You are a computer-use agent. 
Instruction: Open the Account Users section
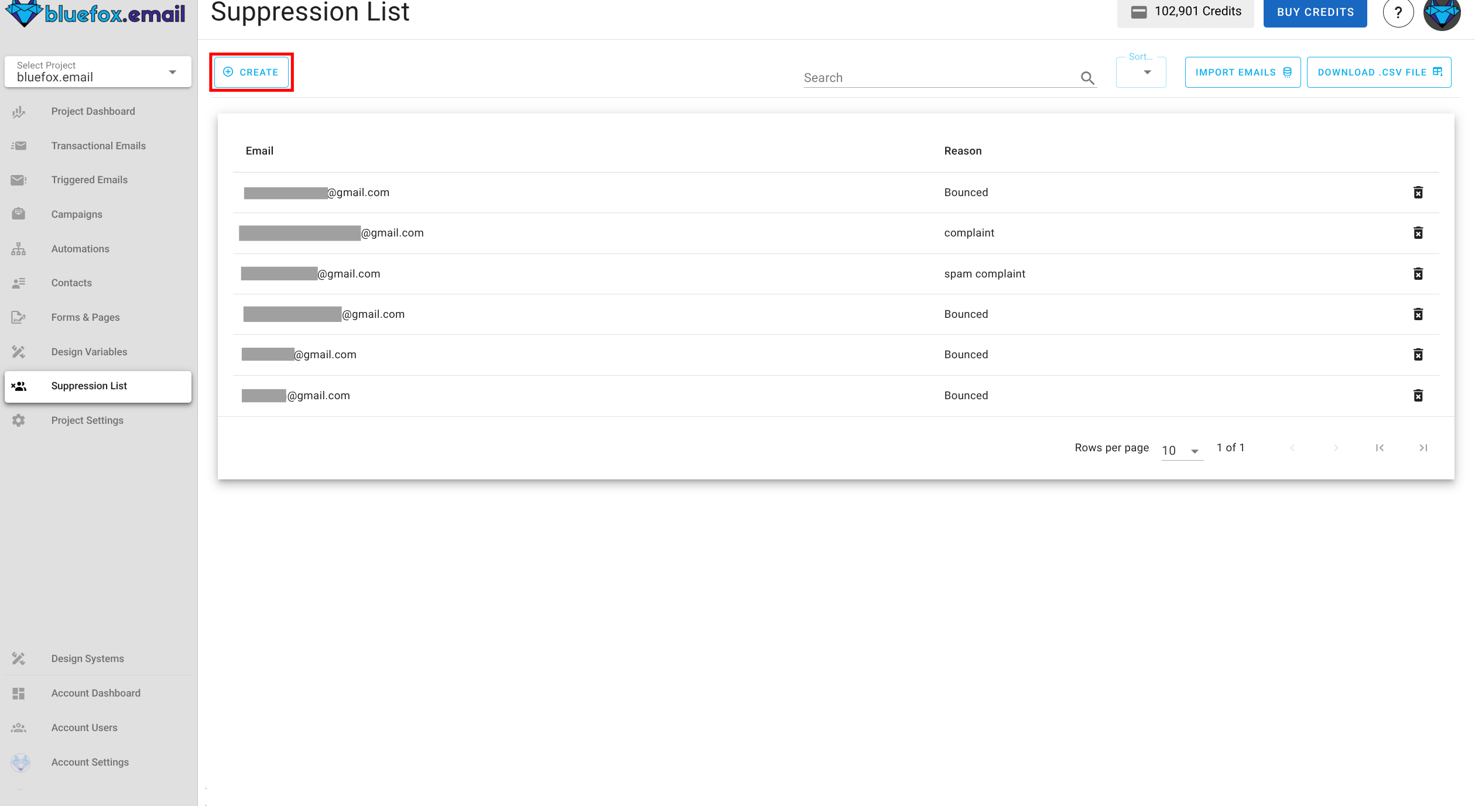84,727
